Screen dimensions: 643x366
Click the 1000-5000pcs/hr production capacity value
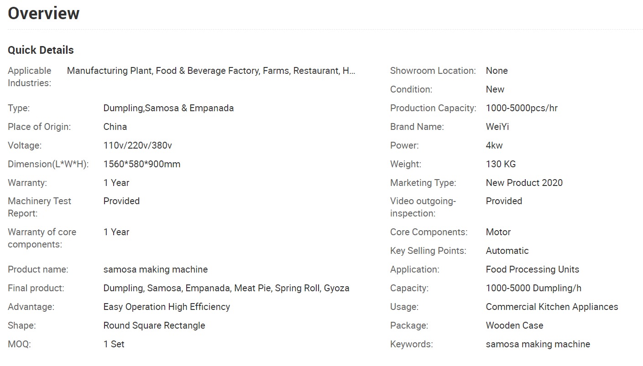522,108
